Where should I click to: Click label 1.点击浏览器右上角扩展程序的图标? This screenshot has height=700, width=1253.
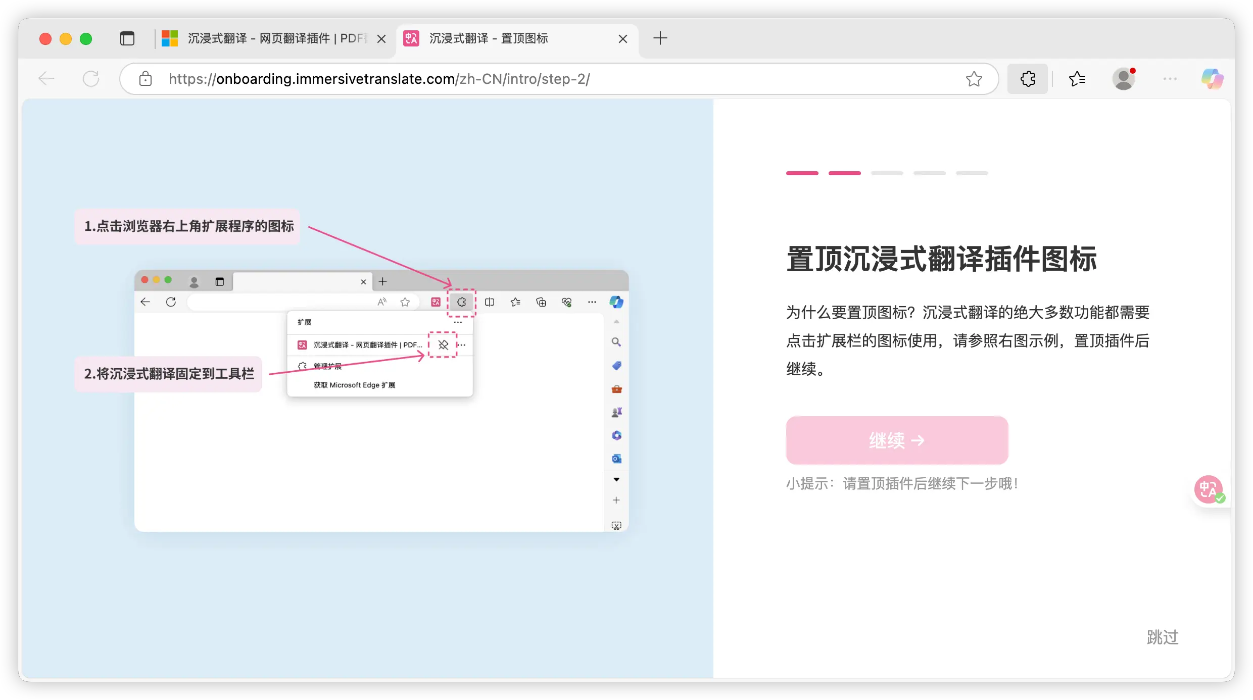(188, 226)
